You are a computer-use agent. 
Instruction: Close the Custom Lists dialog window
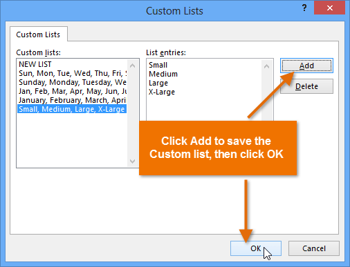click(329, 8)
